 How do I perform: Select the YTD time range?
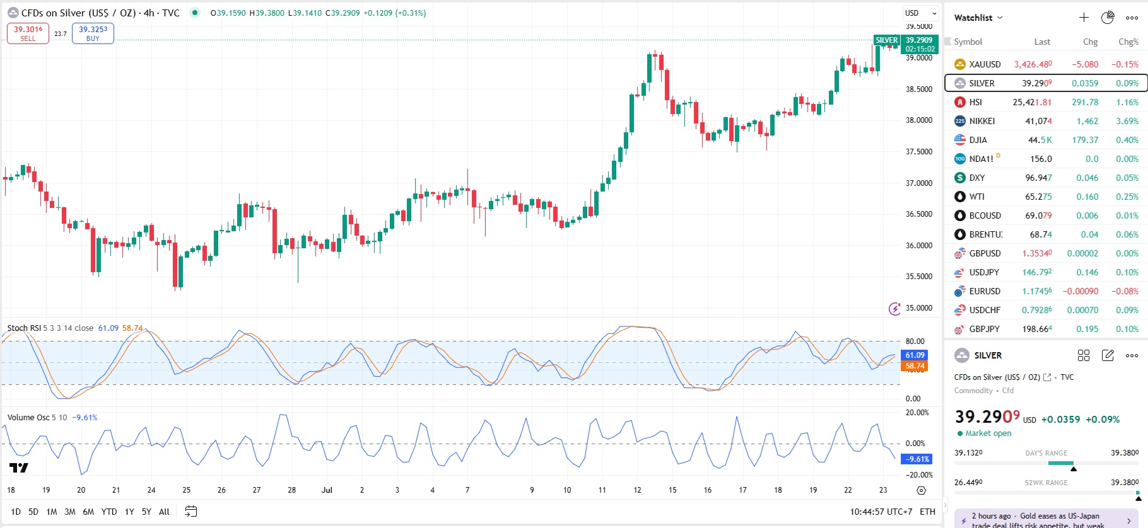[109, 512]
